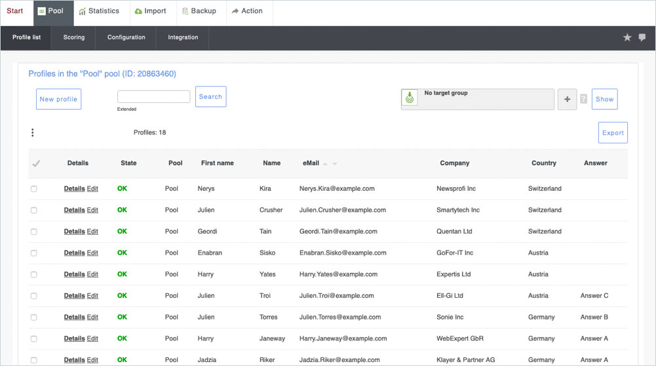Sort eMail column descending with down arrow
The width and height of the screenshot is (656, 366).
(335, 164)
